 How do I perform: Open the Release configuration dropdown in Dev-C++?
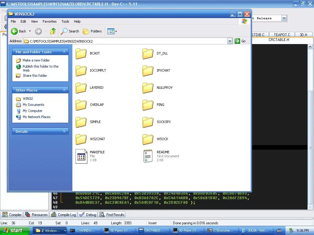click(284, 18)
